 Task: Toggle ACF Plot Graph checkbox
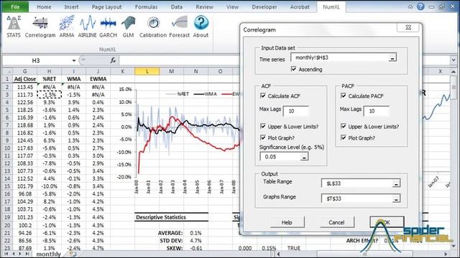(x=263, y=138)
